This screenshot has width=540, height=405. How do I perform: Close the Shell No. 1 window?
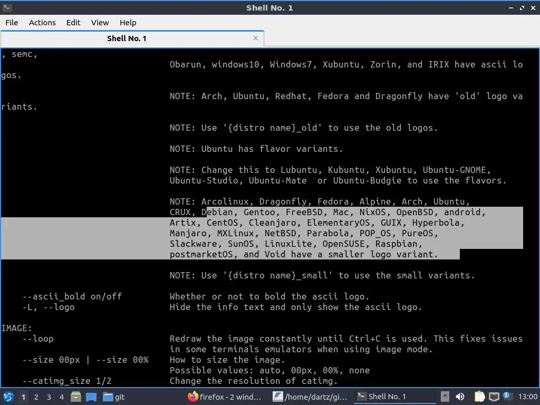pyautogui.click(x=533, y=8)
